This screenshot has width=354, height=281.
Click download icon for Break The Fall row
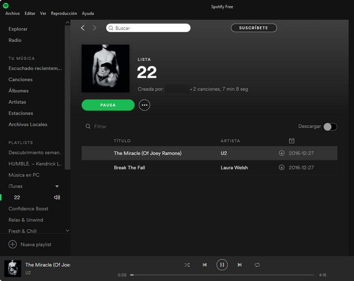coord(282,167)
